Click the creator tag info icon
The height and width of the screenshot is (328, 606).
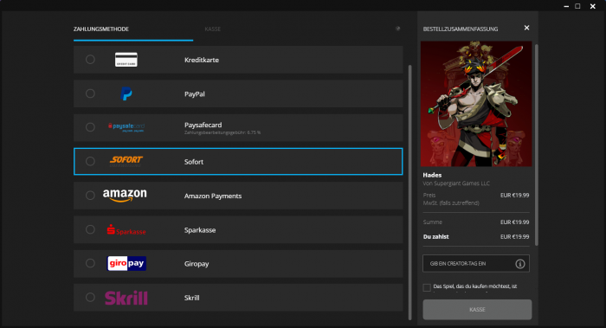(519, 264)
